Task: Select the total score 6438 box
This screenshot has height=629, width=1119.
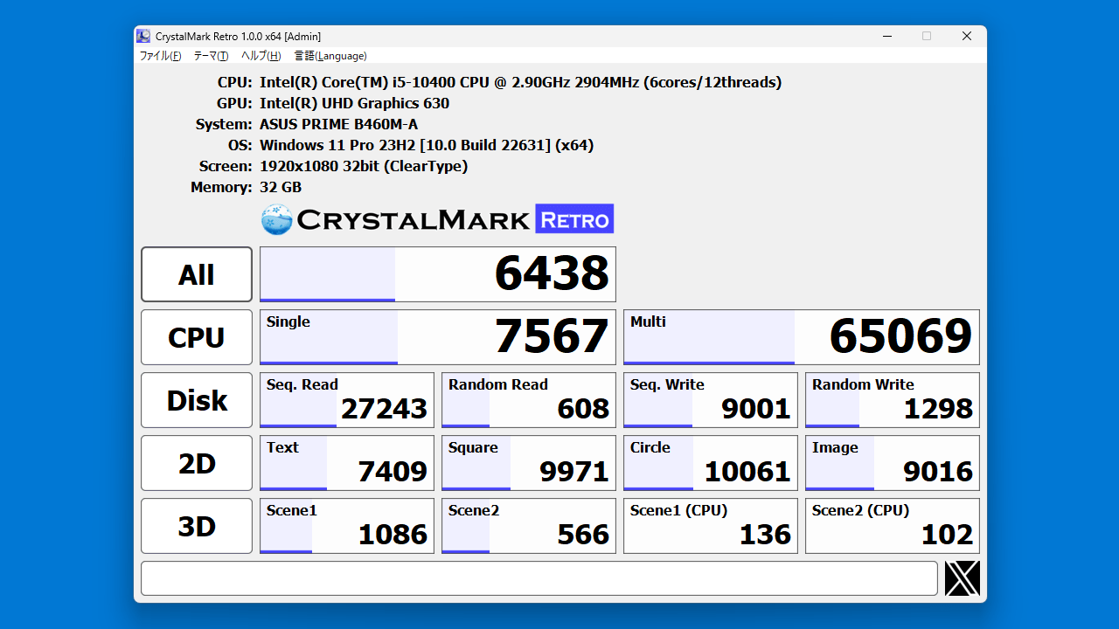Action: [438, 274]
